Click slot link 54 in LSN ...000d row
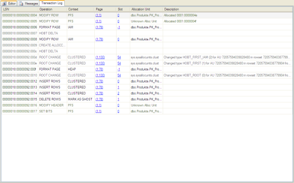294x183 pixels. pyautogui.click(x=119, y=57)
